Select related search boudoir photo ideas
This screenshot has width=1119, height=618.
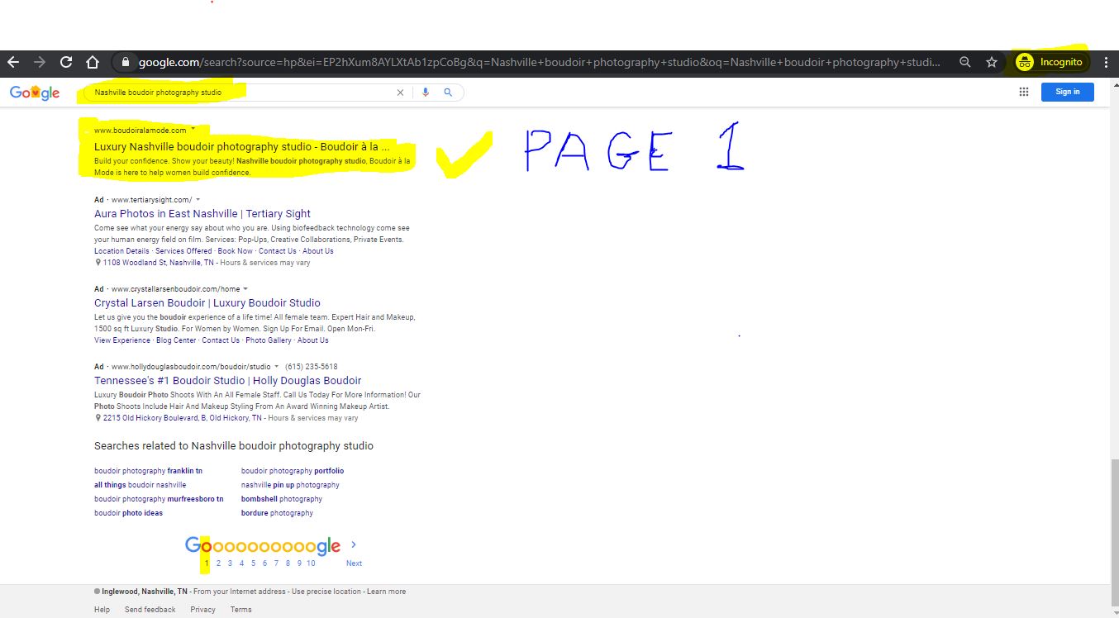click(128, 513)
